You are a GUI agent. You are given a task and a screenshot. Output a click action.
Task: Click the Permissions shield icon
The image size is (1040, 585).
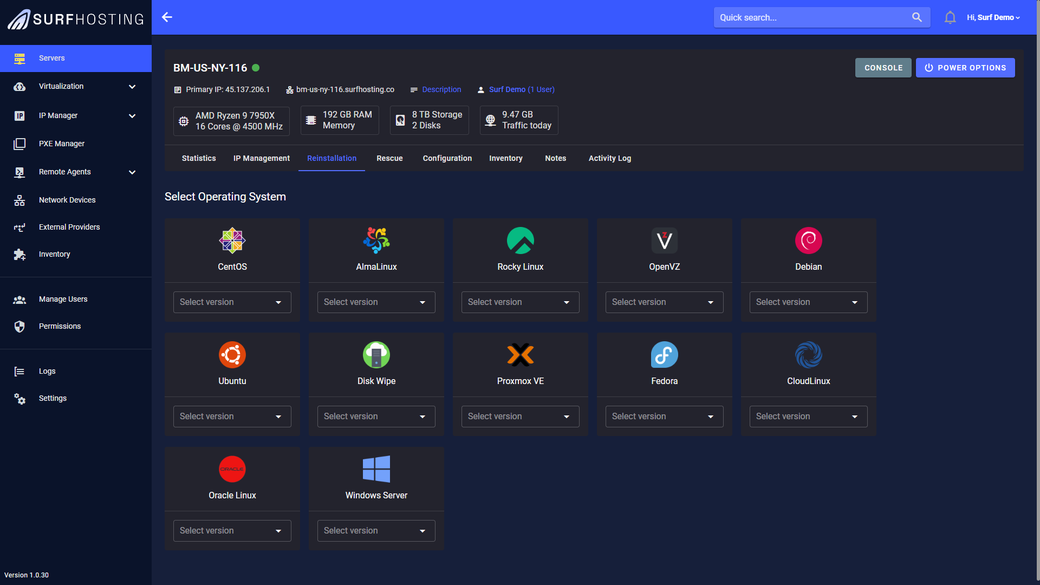[x=19, y=327]
